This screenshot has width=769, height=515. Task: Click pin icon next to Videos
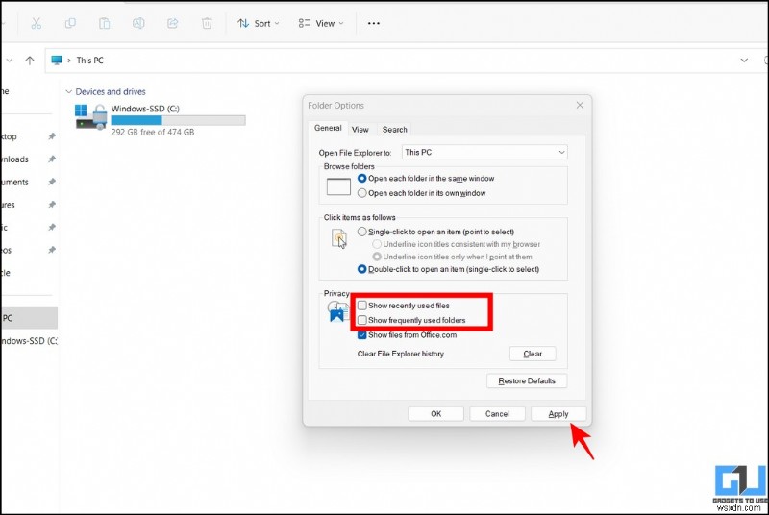pyautogui.click(x=52, y=250)
